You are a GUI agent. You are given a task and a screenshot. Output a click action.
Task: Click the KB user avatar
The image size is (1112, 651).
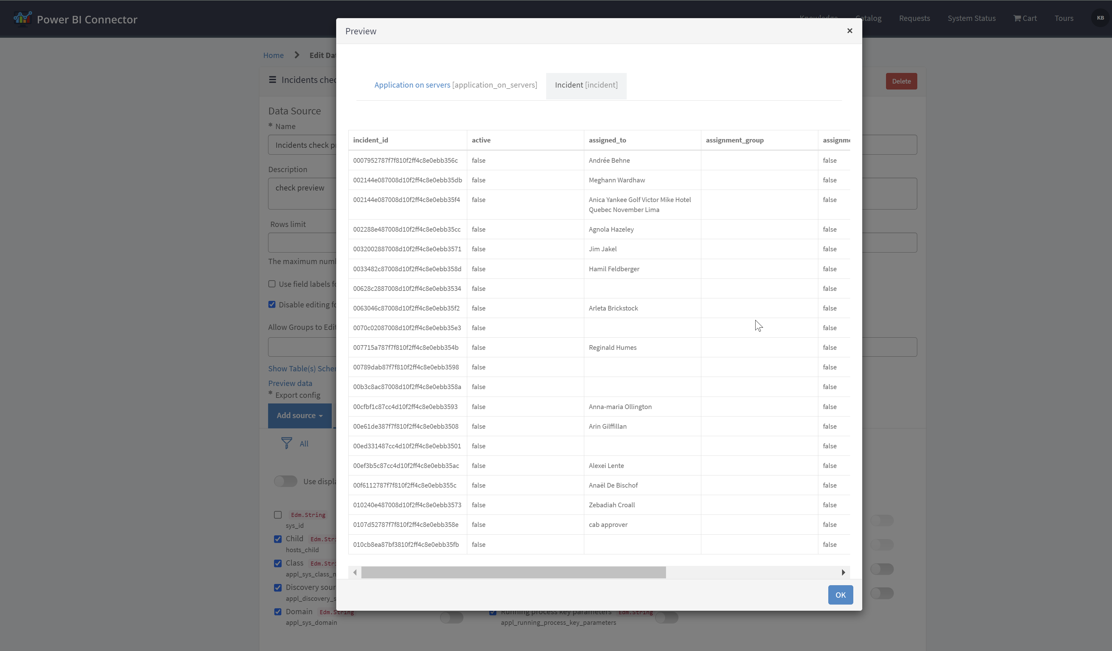point(1100,18)
